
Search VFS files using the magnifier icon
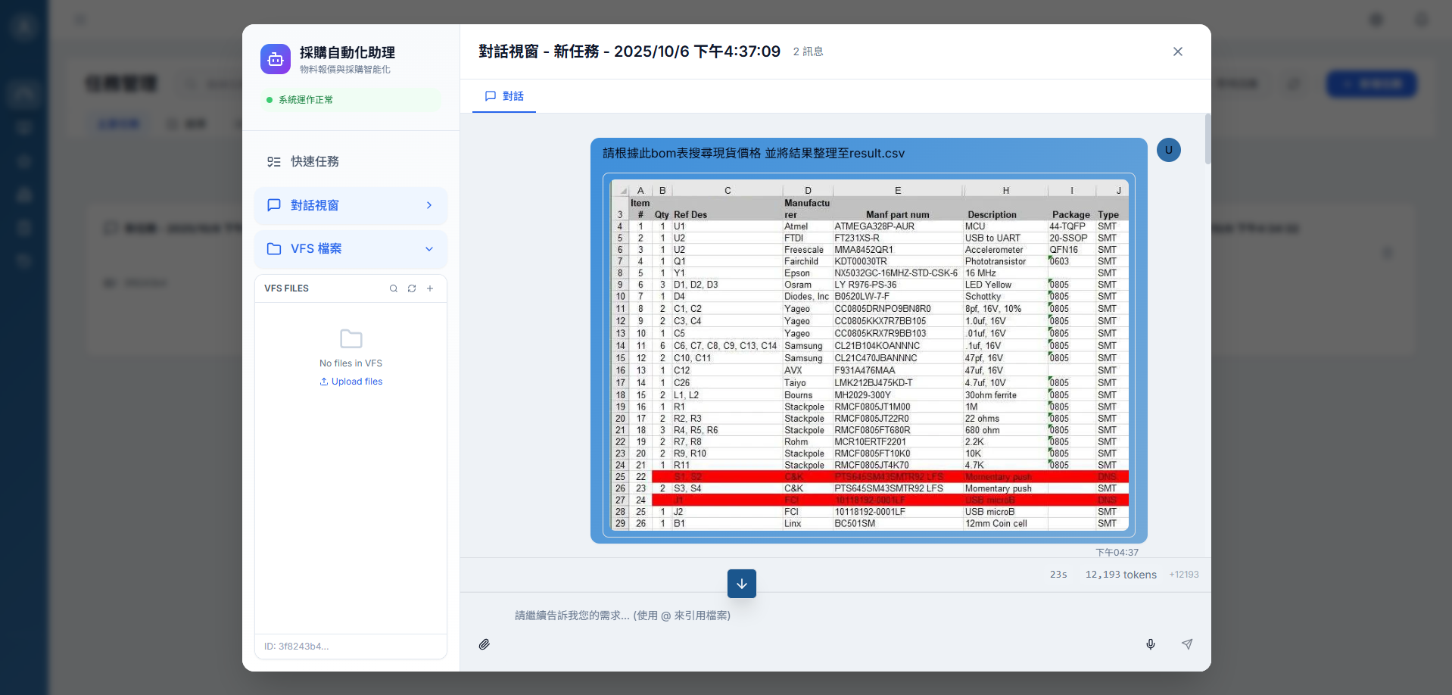pos(393,288)
